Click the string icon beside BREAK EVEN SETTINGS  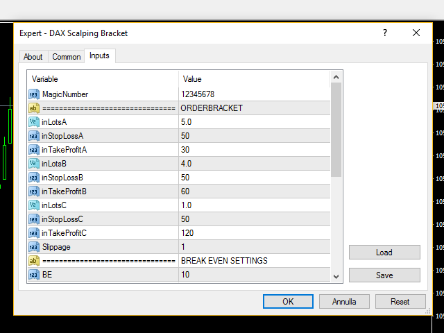point(34,261)
